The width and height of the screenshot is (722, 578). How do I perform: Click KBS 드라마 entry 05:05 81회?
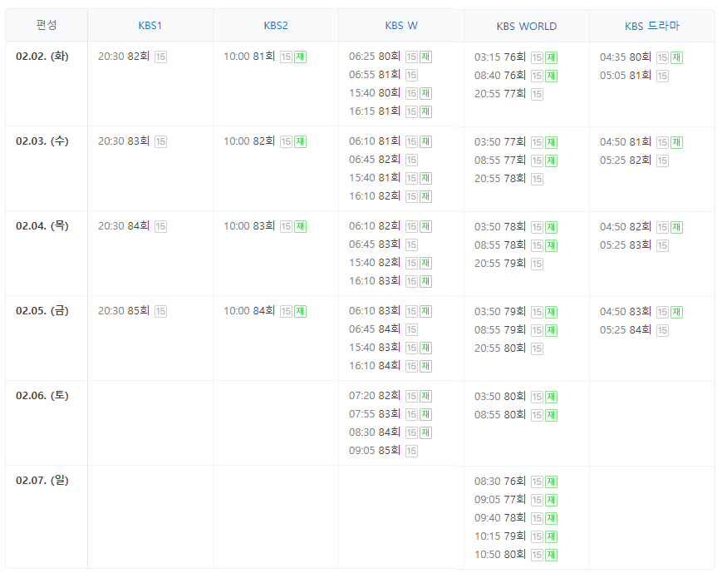point(626,75)
